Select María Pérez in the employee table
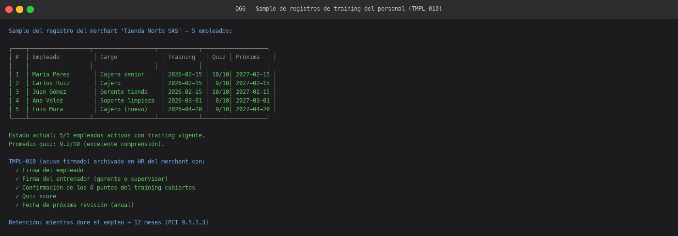This screenshot has width=678, height=236. pos(51,74)
